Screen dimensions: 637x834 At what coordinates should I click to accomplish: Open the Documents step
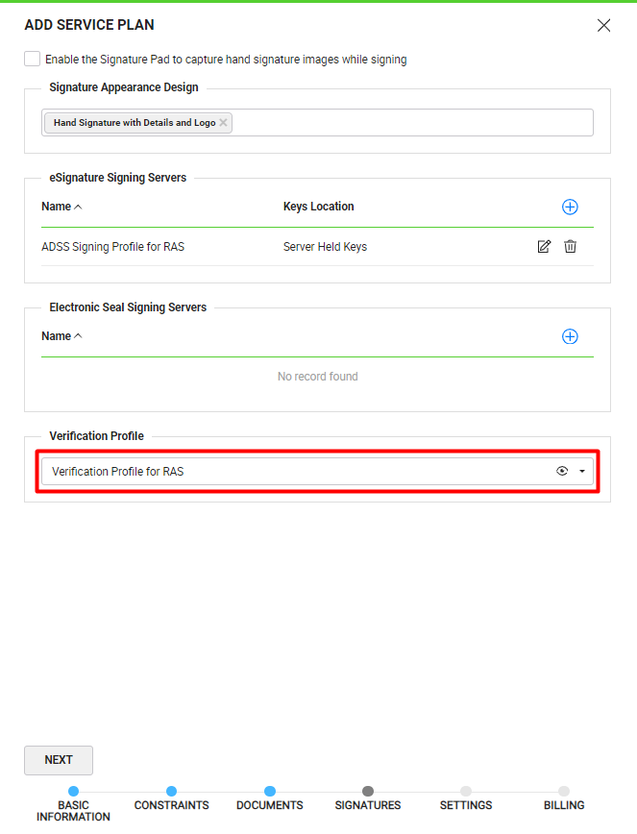click(x=270, y=792)
